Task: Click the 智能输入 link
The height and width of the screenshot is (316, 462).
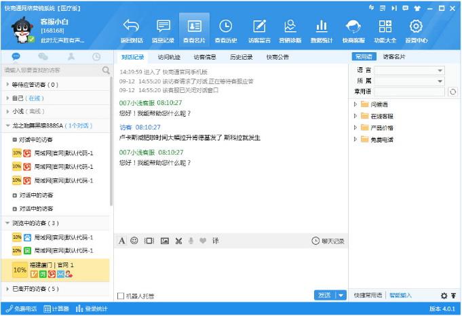Action: pyautogui.click(x=400, y=296)
